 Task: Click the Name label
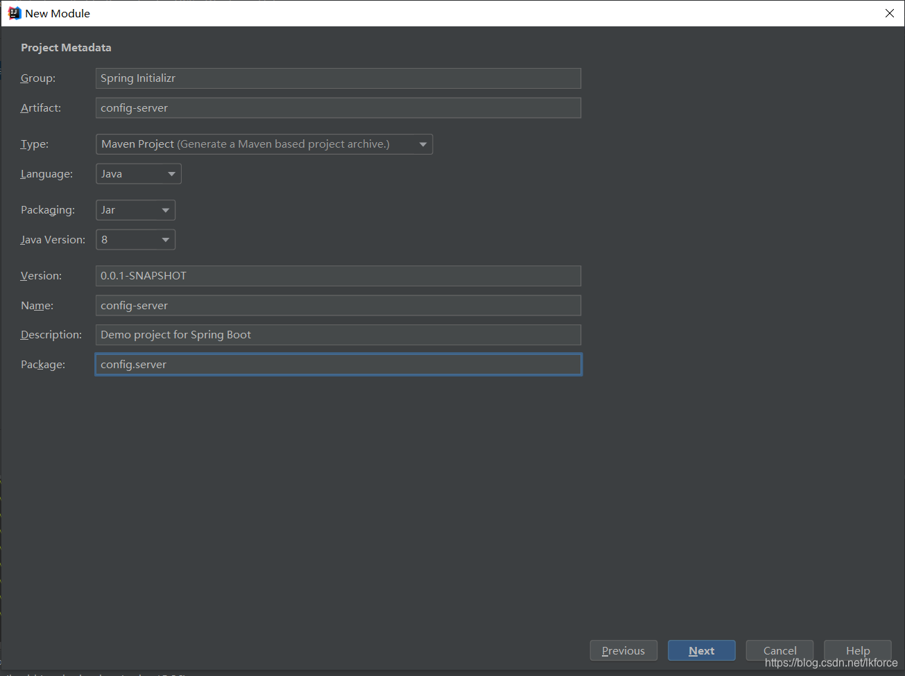click(x=37, y=306)
